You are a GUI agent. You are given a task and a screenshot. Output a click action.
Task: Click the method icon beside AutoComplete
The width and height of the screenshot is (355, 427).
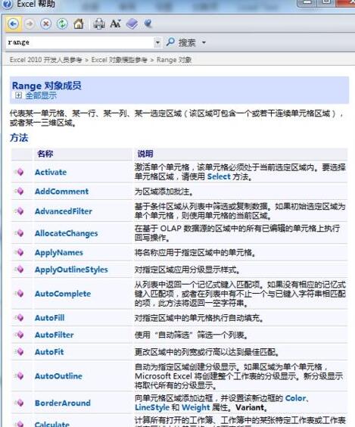[x=20, y=294]
